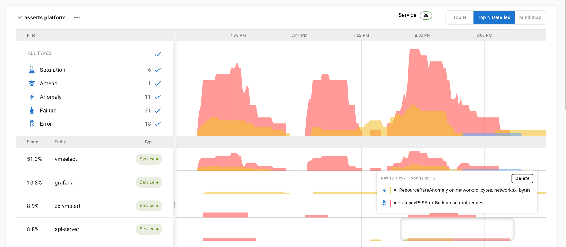Click the anomaly bolt icon in tooltip
This screenshot has width=566, height=247.
[x=384, y=191]
